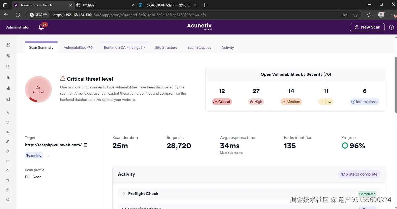Screen dimensions: 397x209
Task: Click the Critical threat level gauge
Action: tap(38, 89)
